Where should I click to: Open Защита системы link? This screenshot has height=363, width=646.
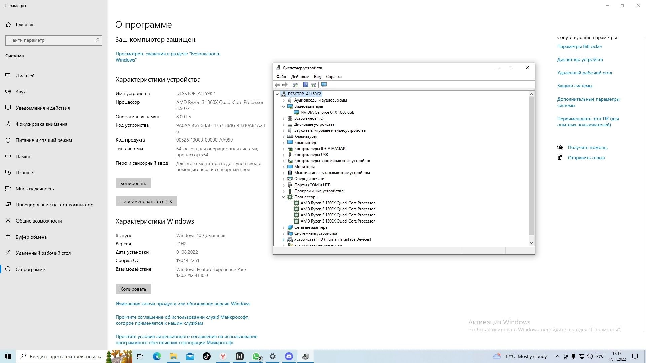(575, 86)
